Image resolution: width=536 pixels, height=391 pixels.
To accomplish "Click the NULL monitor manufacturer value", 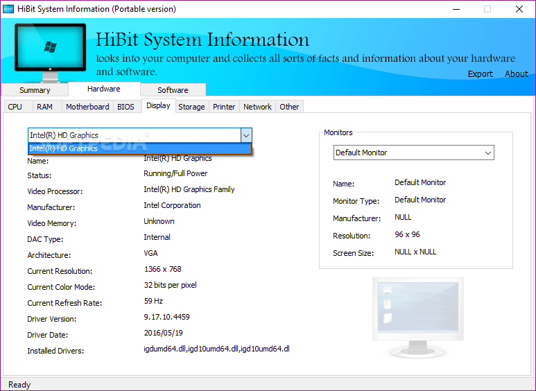I will (x=403, y=218).
